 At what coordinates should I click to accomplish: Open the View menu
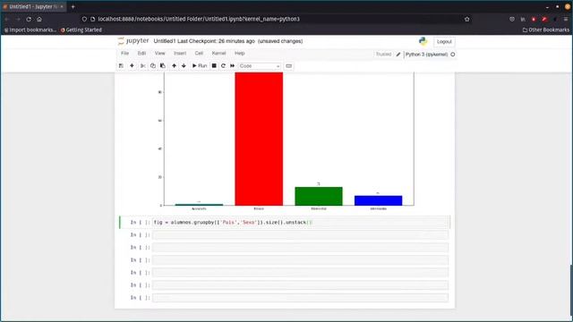click(x=159, y=54)
